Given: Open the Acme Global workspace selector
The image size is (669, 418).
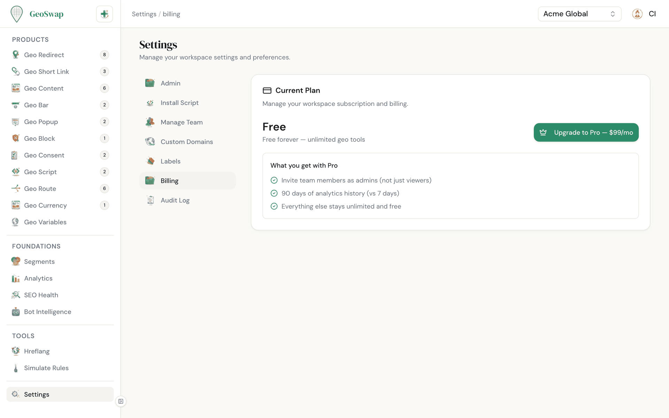Looking at the screenshot, I should [579, 14].
